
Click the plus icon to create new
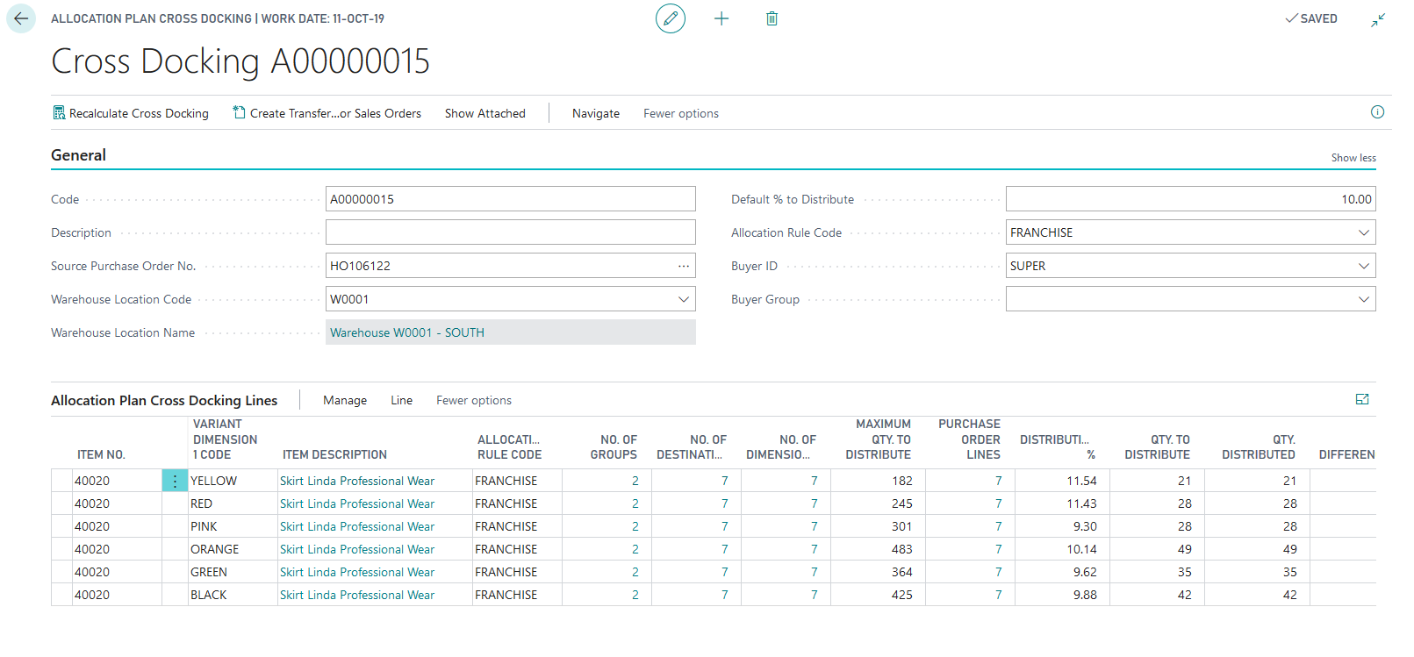(x=721, y=18)
